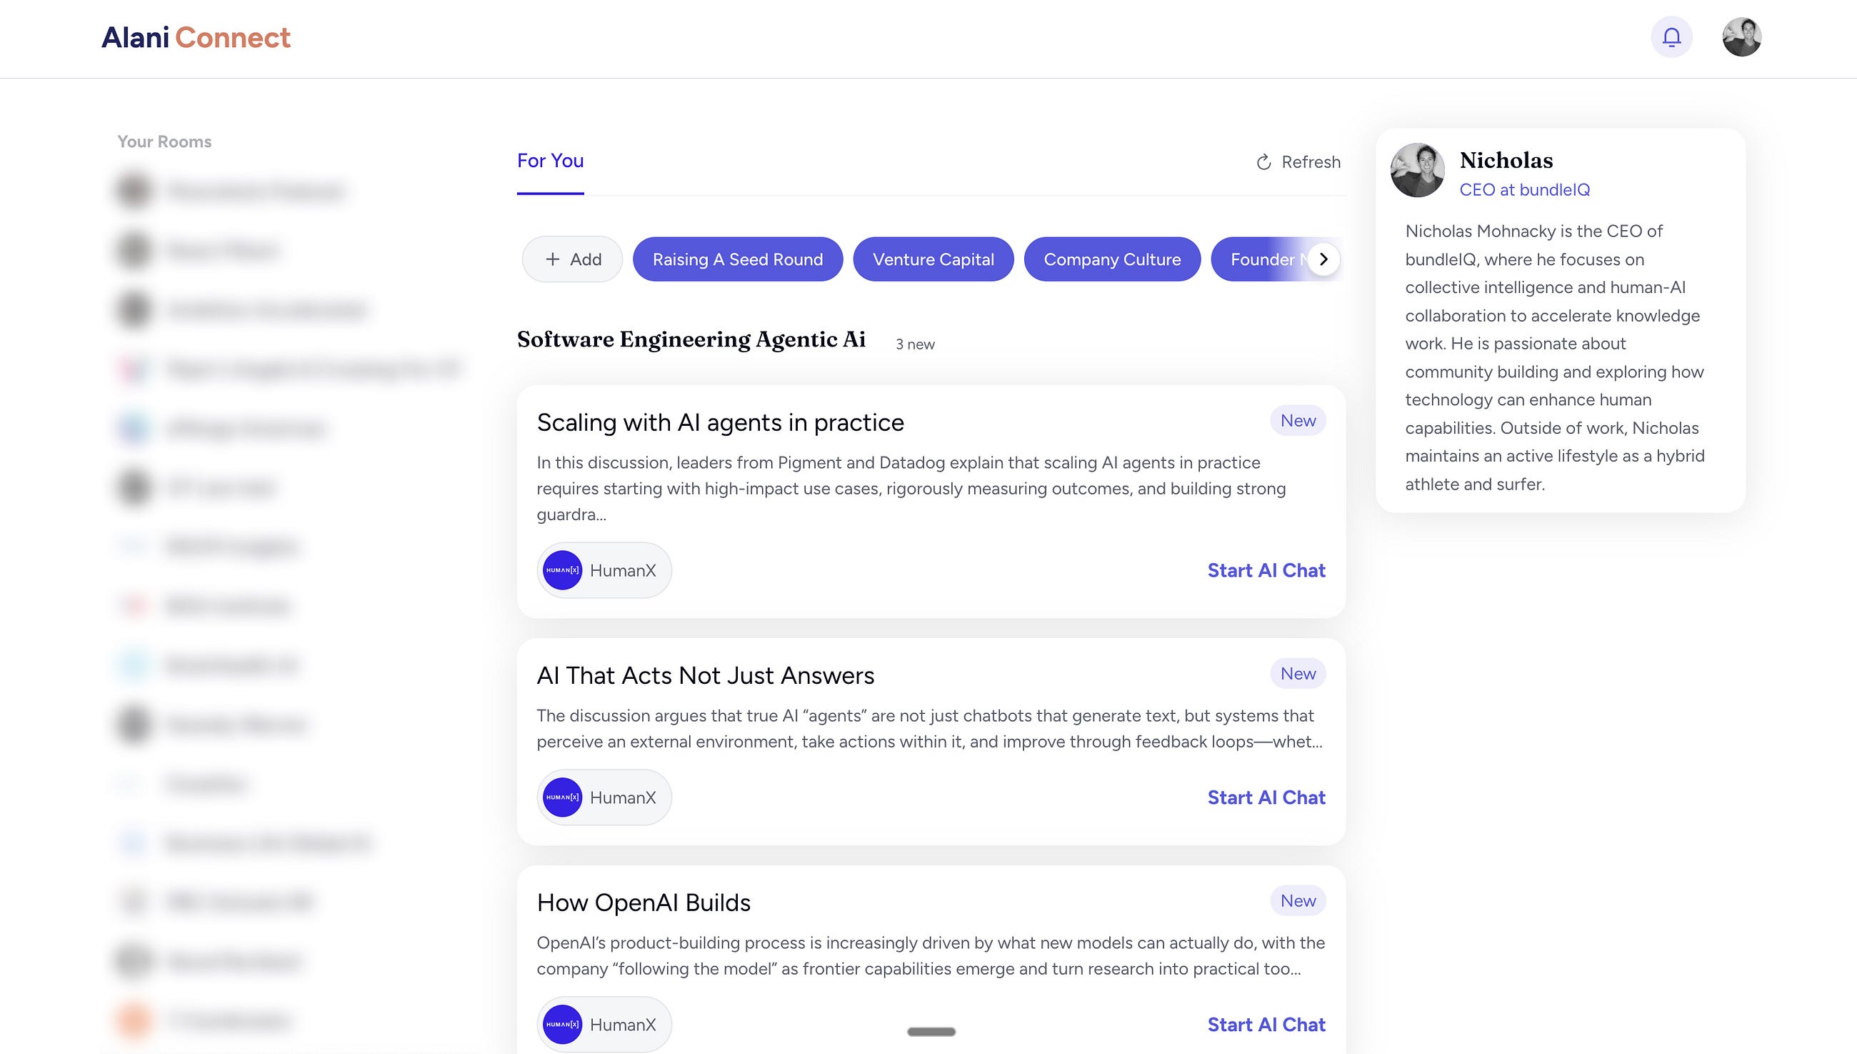This screenshot has width=1857, height=1054.
Task: Click HumanX logo on AI That Acts card
Action: [x=563, y=797]
